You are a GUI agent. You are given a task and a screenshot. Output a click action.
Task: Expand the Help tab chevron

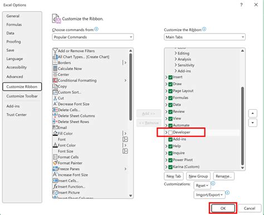point(167,146)
